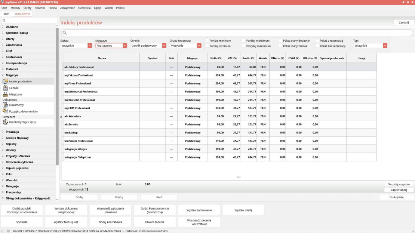The height and width of the screenshot is (233, 415).
Task: Open Inwentaryzacje i spisy icon
Action: (5, 122)
